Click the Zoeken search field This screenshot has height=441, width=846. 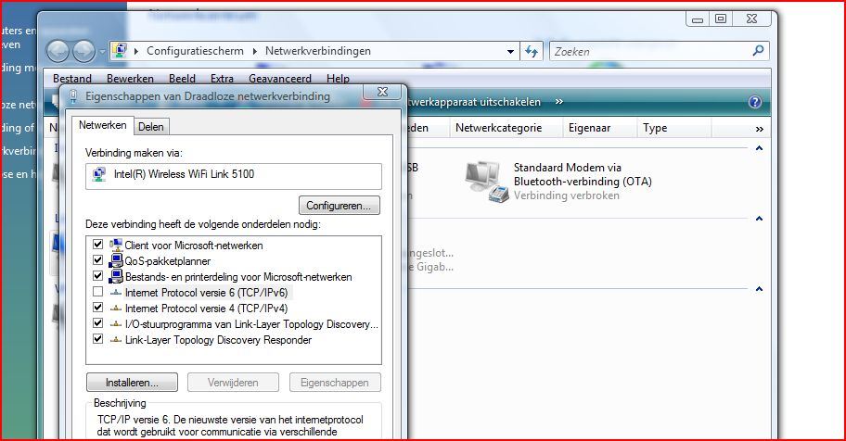[x=650, y=52]
